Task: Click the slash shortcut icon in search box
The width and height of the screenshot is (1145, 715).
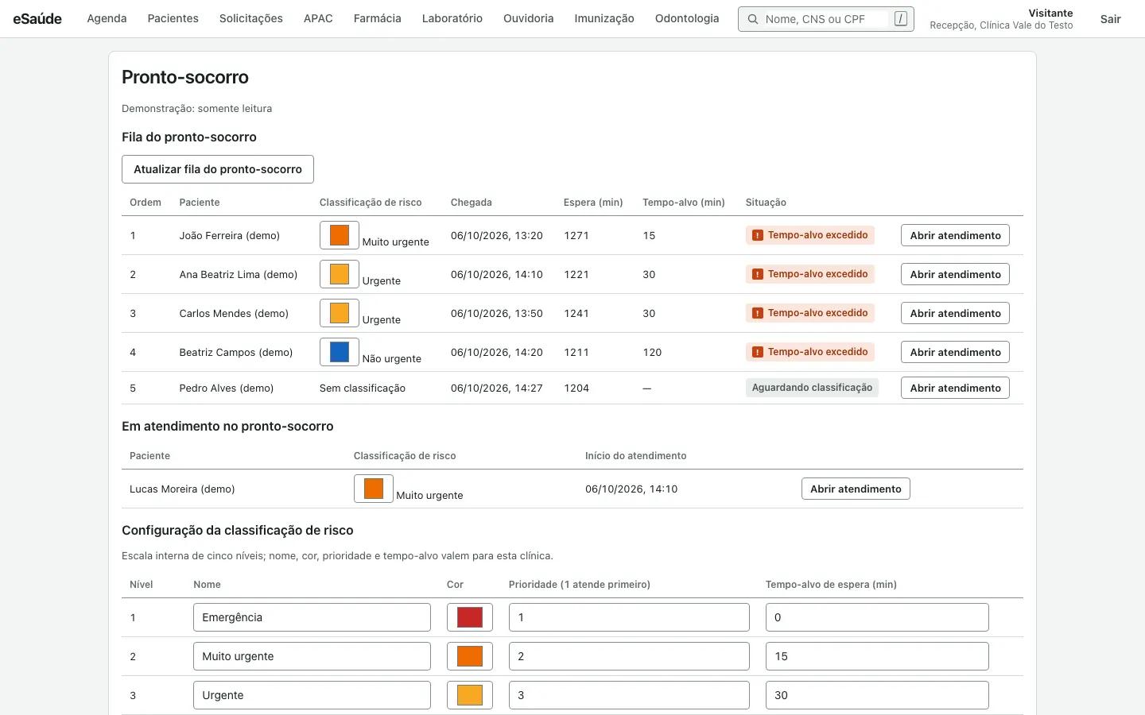Action: [x=900, y=19]
